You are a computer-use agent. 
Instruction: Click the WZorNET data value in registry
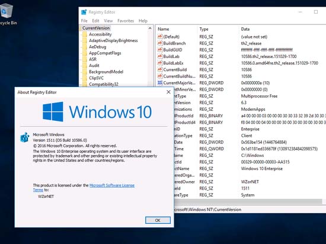pyautogui.click(x=250, y=182)
